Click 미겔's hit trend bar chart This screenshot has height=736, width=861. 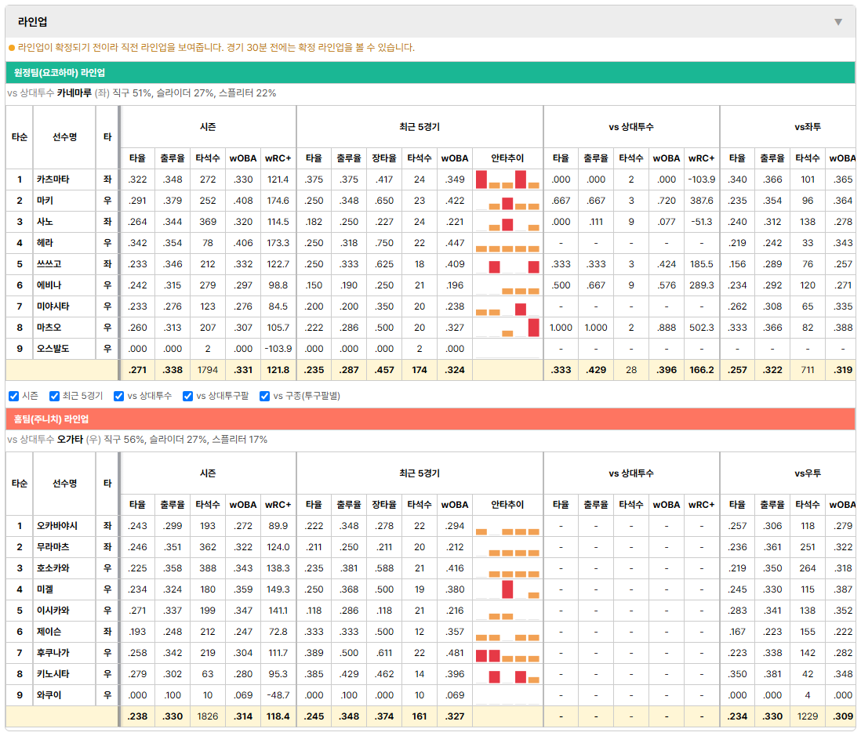point(507,589)
